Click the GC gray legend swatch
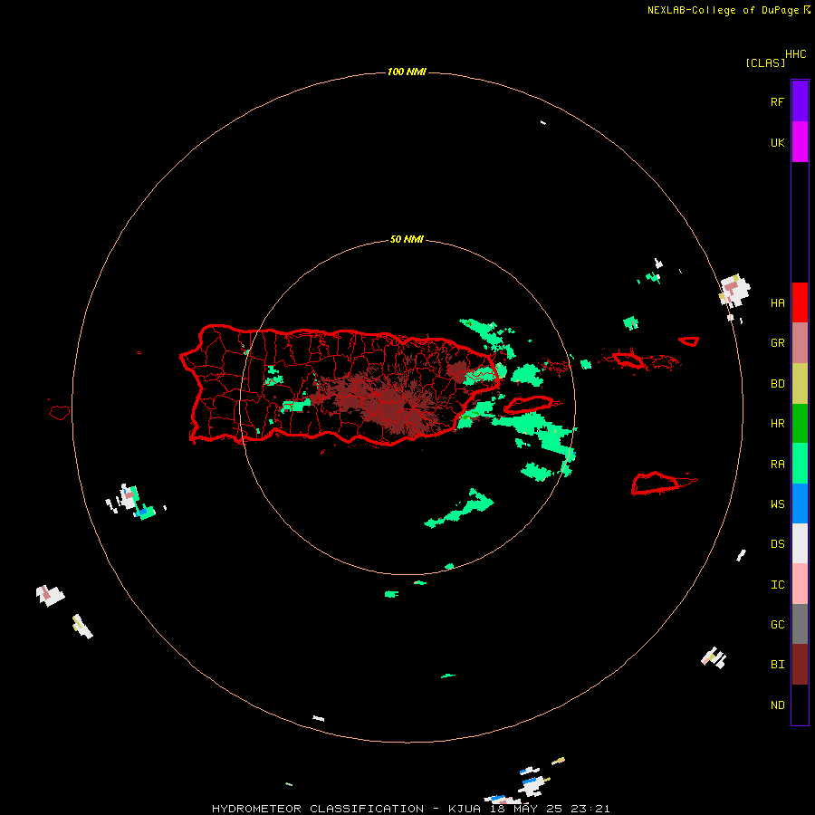Screen dimensions: 815x815 coord(800,624)
